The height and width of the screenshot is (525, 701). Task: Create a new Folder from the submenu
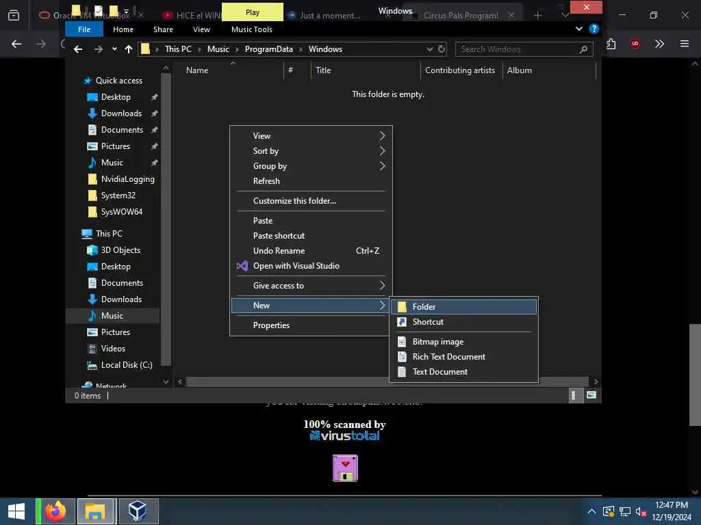pyautogui.click(x=463, y=307)
